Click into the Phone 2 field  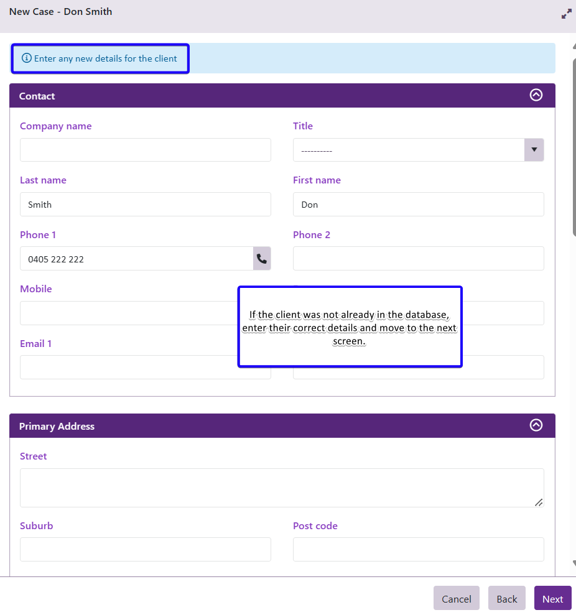tap(418, 259)
